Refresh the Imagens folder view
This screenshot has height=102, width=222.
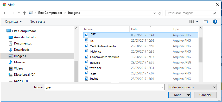160,13
